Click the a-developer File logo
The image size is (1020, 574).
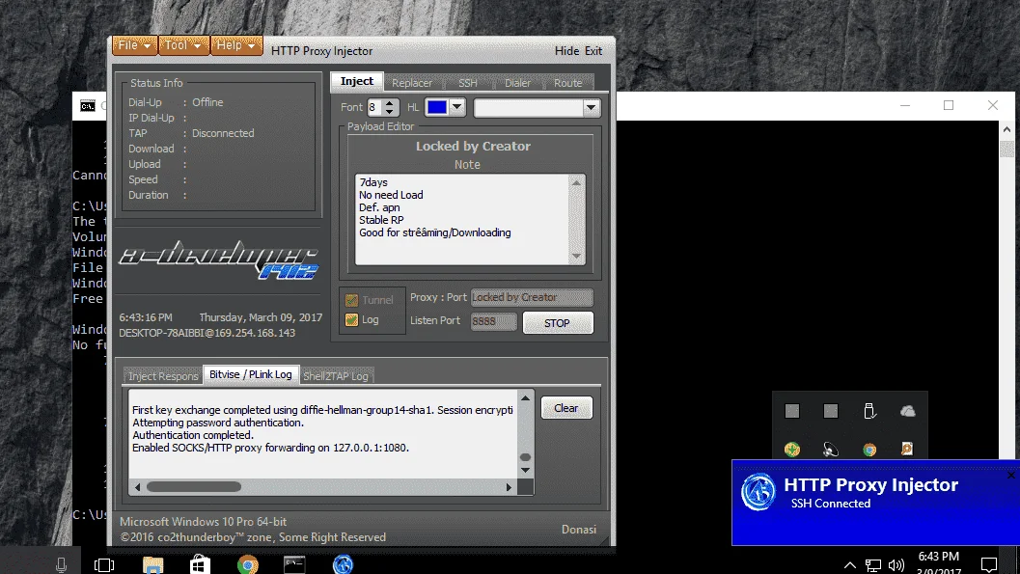218,260
